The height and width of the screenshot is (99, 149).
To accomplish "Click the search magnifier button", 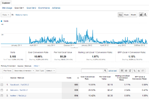I will point(105,71).
